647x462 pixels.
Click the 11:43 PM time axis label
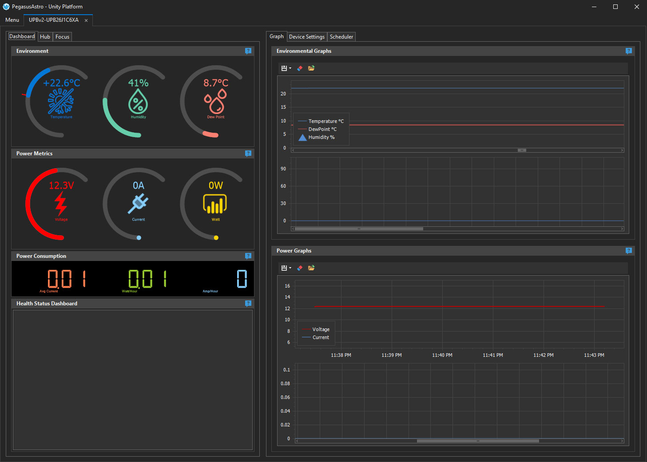point(594,355)
